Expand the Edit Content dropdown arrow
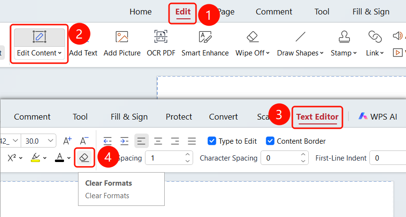Image resolution: width=406 pixels, height=217 pixels. pos(60,53)
